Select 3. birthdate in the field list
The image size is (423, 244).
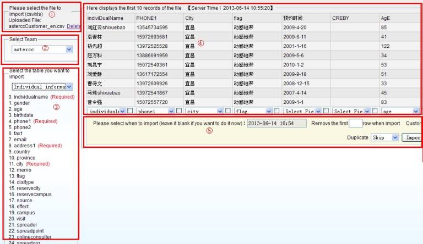(21, 115)
